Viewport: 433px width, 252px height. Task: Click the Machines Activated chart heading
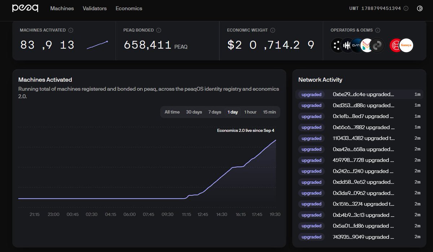(45, 80)
